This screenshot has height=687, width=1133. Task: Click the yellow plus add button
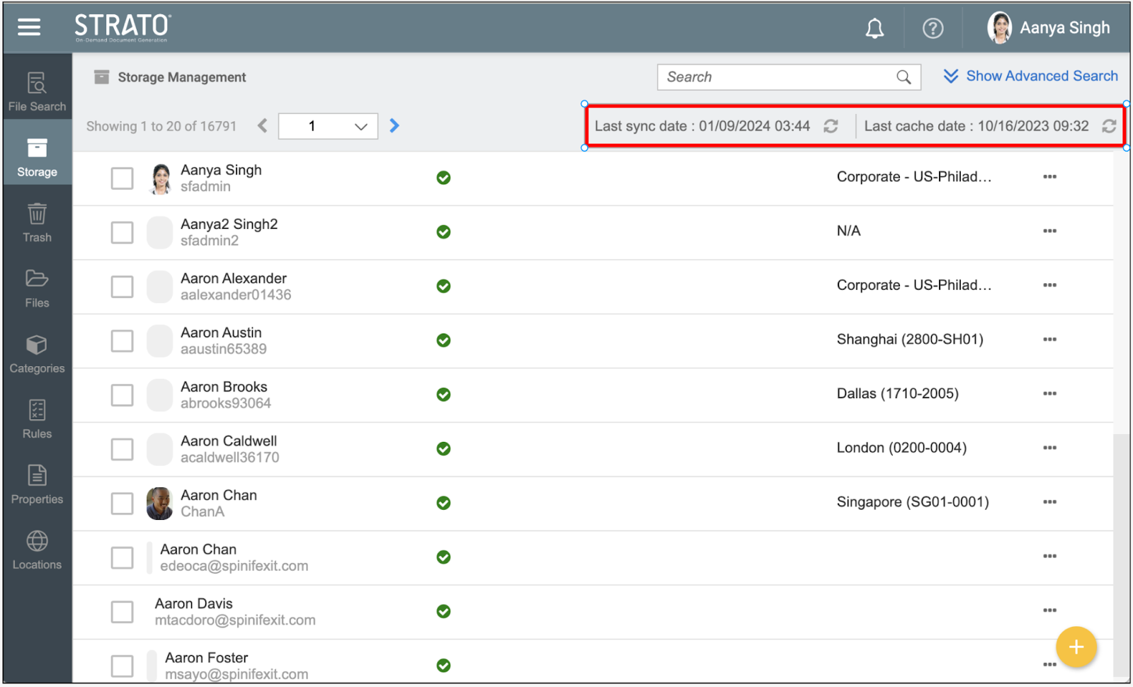[x=1076, y=647]
